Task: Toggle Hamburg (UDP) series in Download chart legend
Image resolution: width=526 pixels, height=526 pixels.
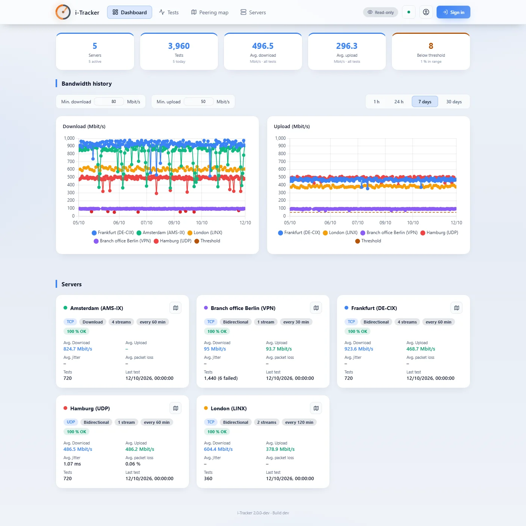Action: coord(172,241)
